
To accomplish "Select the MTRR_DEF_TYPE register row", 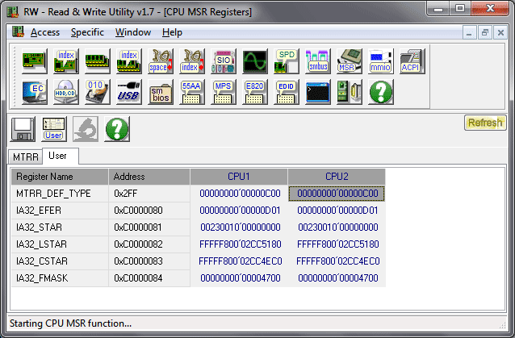I will pyautogui.click(x=198, y=194).
